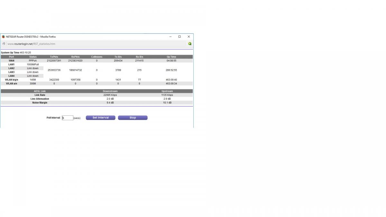
Task: Click the Upstream column header
Action: click(167, 91)
